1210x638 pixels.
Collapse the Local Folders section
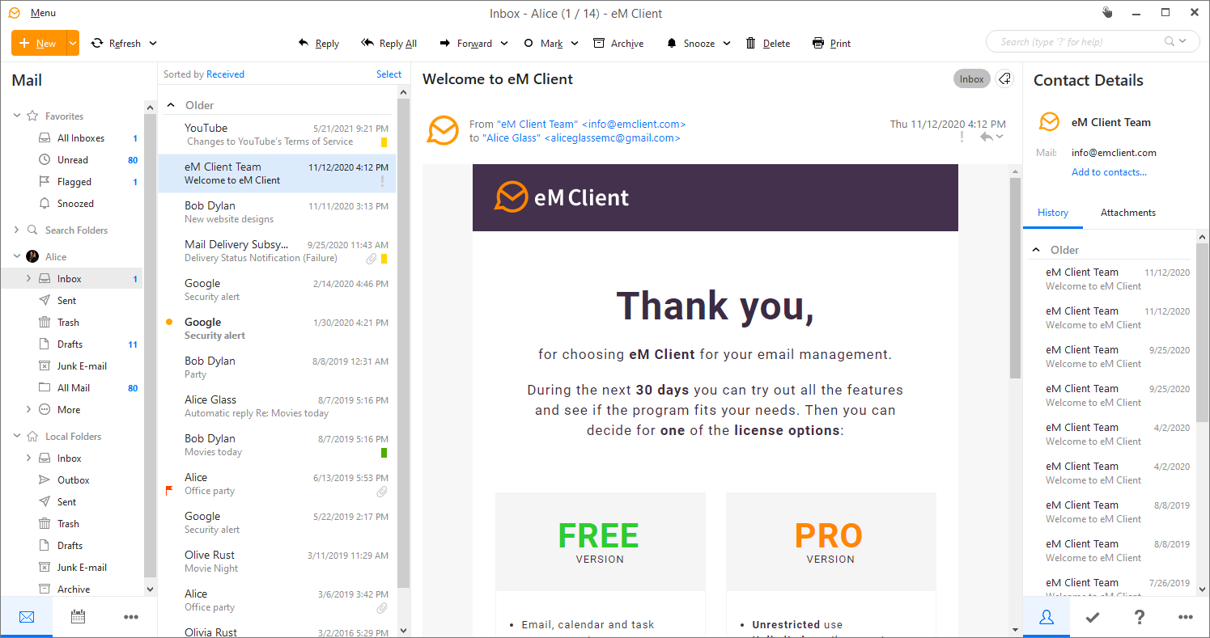click(16, 436)
